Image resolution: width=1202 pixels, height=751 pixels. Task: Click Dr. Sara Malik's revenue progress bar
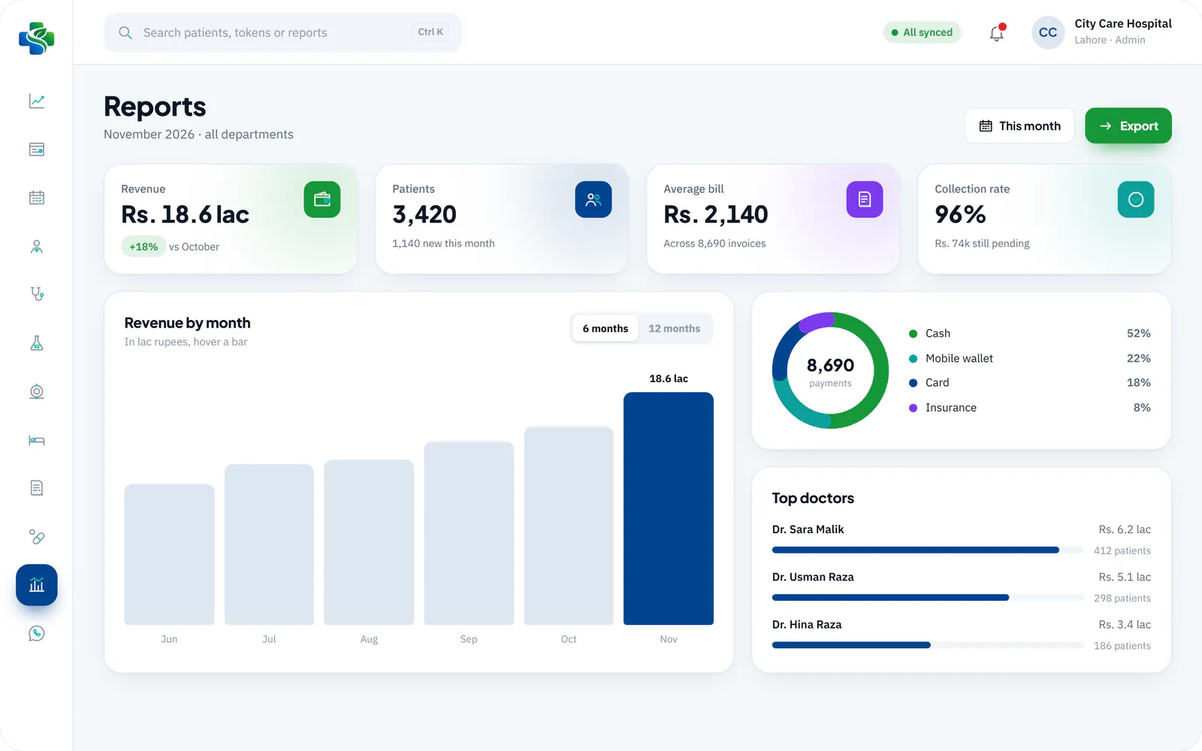tap(929, 550)
